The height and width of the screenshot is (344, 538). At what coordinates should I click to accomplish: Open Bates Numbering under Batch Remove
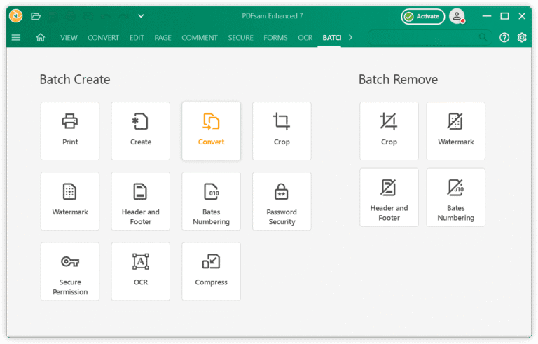pos(455,198)
